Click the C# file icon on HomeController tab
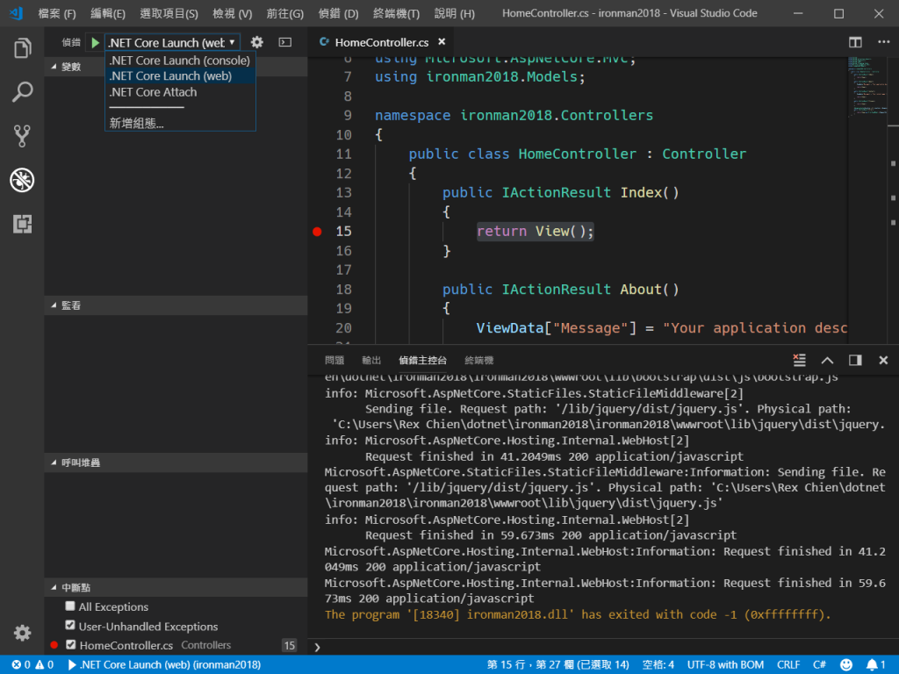 coord(324,42)
